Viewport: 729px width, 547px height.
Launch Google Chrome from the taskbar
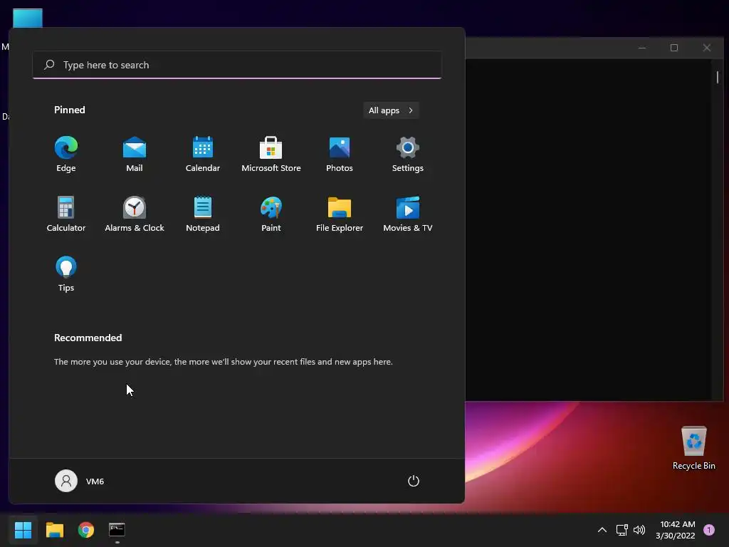click(86, 530)
